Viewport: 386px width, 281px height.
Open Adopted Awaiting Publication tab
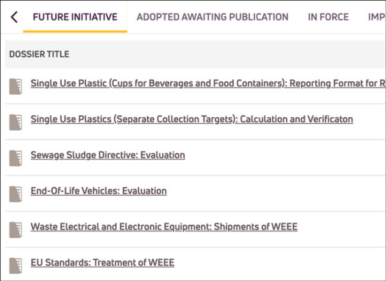(x=212, y=17)
